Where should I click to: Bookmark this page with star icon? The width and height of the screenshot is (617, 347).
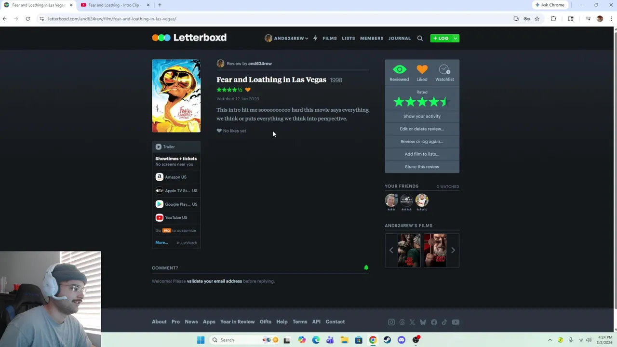[537, 19]
